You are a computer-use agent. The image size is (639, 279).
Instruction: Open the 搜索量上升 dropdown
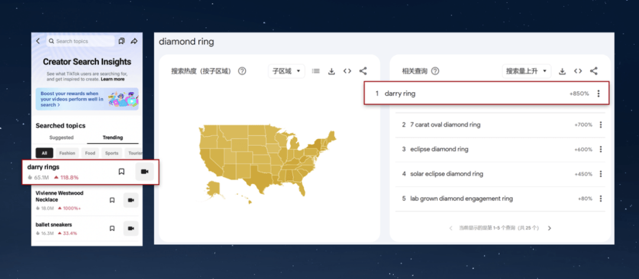pyautogui.click(x=526, y=71)
